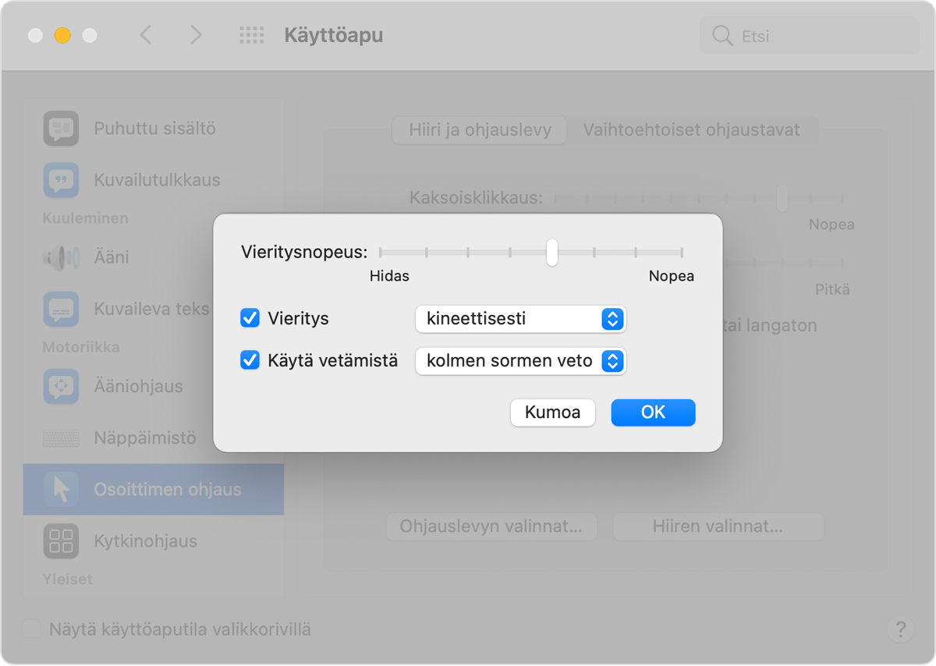This screenshot has height=666, width=936.
Task: Click inside the Etsi search field
Action: tap(807, 35)
